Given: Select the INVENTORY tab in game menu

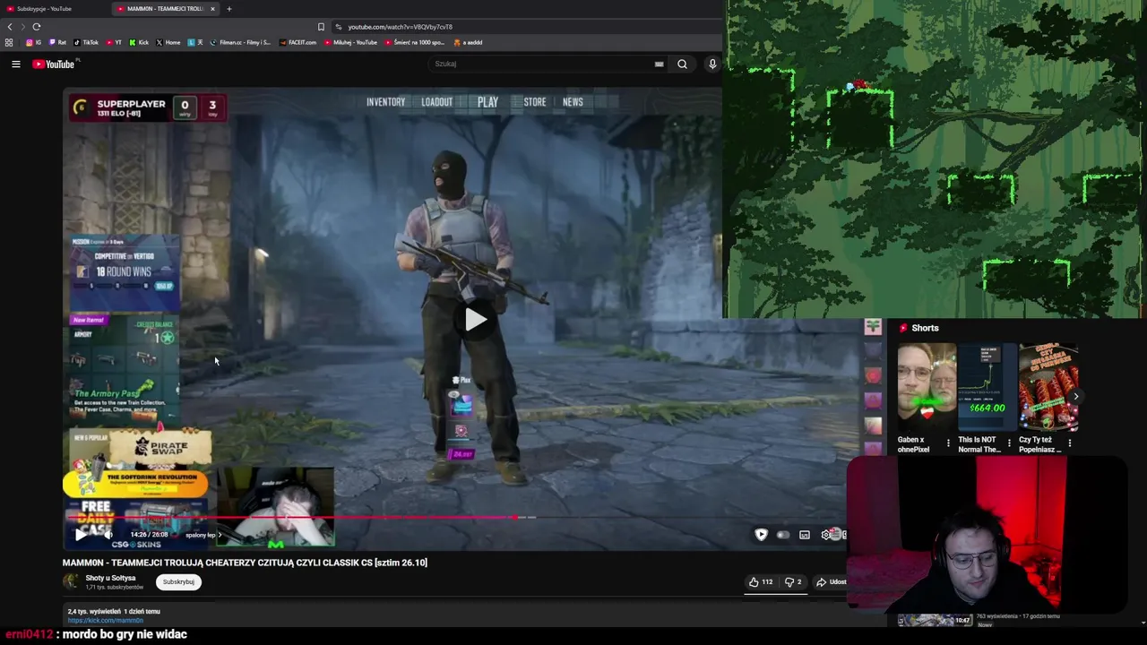Looking at the screenshot, I should point(385,102).
